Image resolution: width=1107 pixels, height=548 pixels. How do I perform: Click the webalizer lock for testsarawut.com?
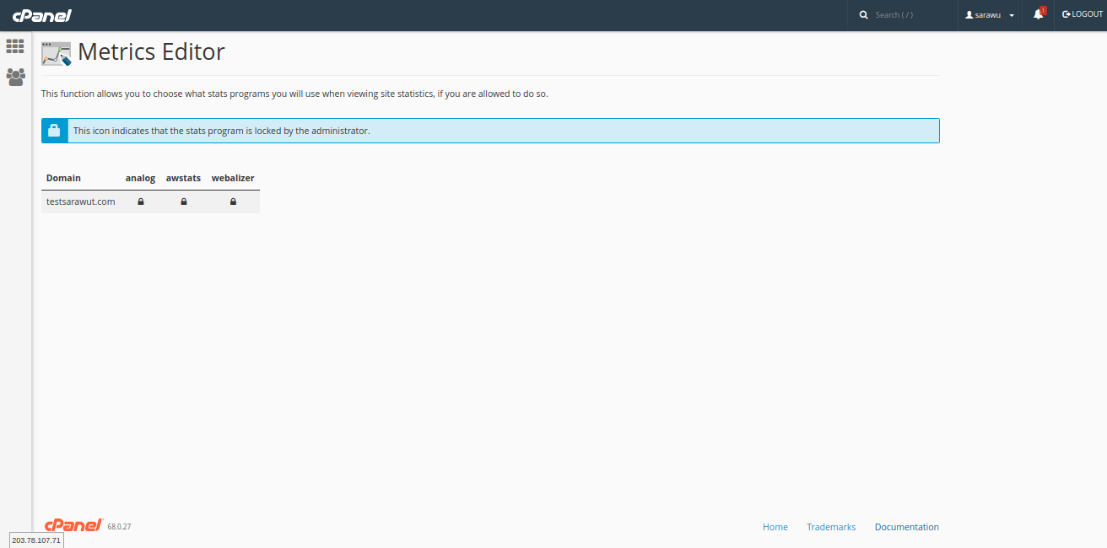pos(233,201)
